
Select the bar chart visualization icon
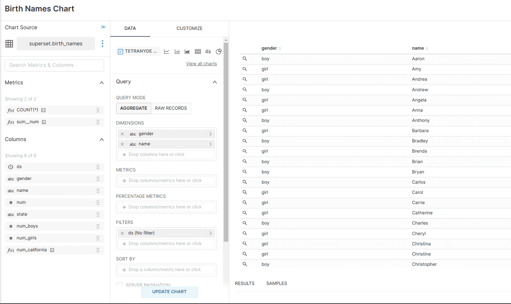177,51
